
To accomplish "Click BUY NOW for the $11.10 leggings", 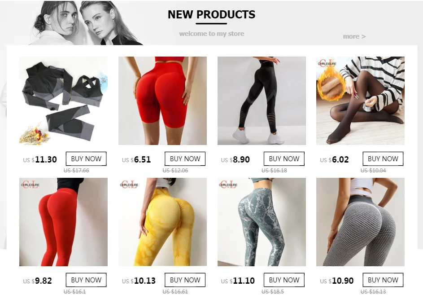I will [x=284, y=280].
